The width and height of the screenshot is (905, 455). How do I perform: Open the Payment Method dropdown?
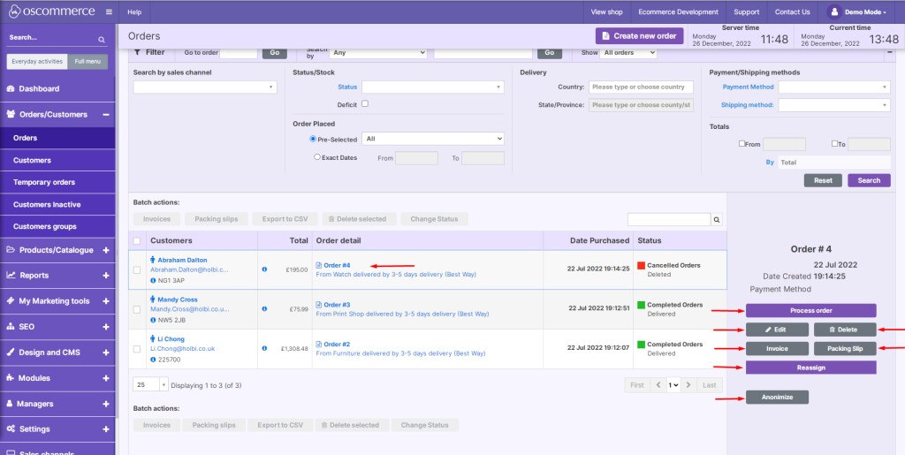point(834,87)
